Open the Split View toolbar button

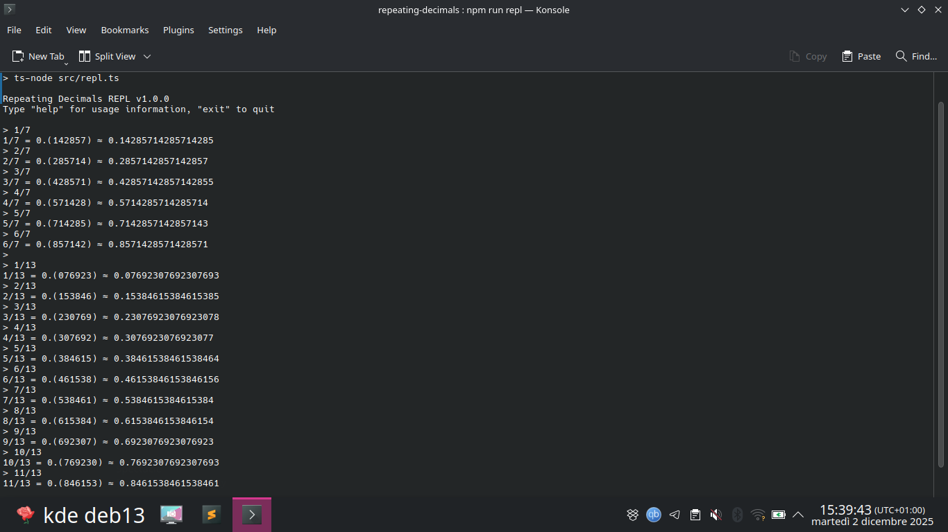pyautogui.click(x=108, y=56)
